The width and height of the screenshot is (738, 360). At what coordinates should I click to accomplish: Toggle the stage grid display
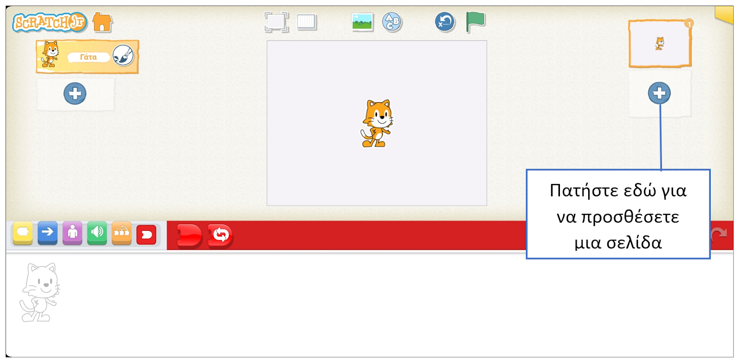(307, 22)
